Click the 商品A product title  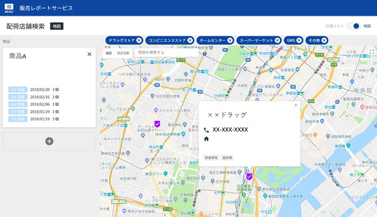[x=17, y=56]
